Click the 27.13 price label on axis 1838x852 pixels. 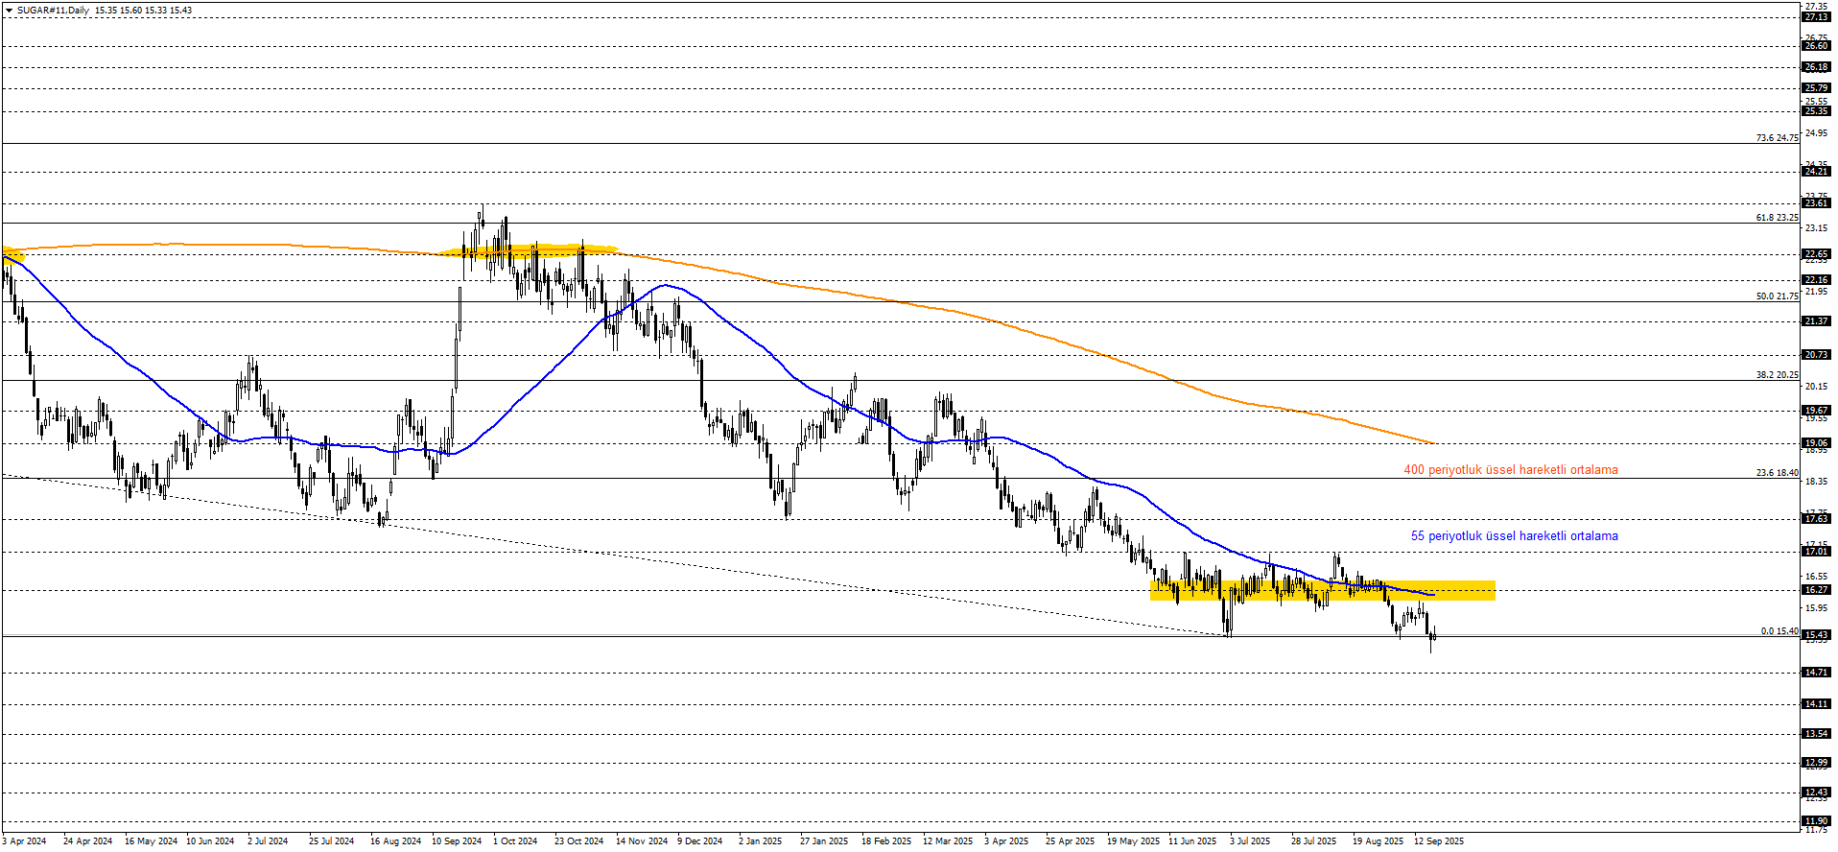pyautogui.click(x=1816, y=17)
